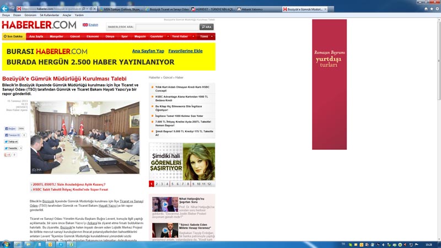Click the 'Şimdiki hali görenleri şaşırtıyor' gallery image

click(182, 161)
